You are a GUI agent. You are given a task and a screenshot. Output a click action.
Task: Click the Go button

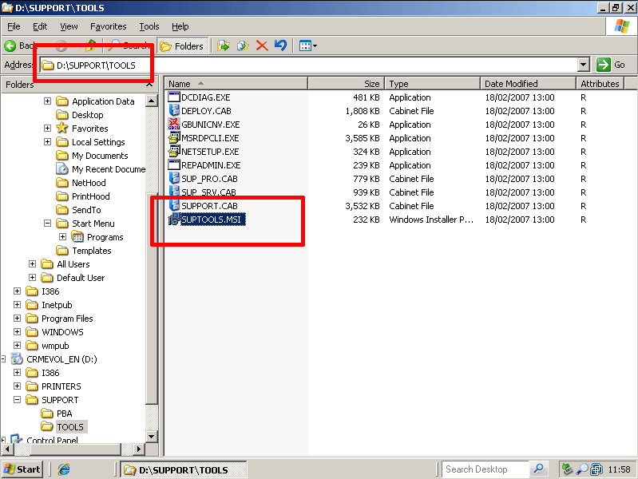(x=611, y=65)
